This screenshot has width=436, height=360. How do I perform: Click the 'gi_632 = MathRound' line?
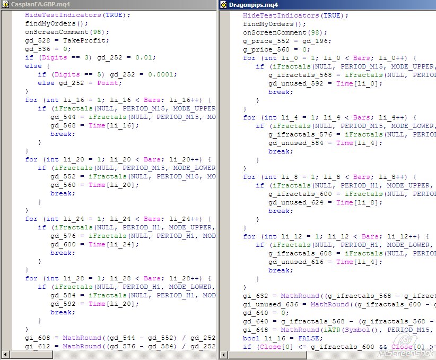tap(339, 296)
